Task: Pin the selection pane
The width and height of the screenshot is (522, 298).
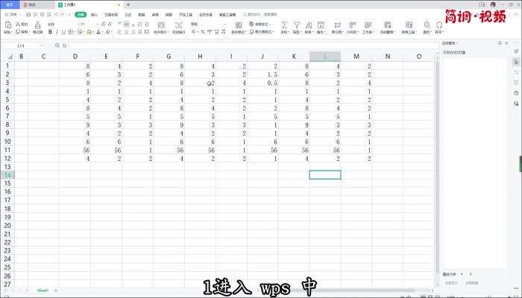Action: (x=500, y=43)
